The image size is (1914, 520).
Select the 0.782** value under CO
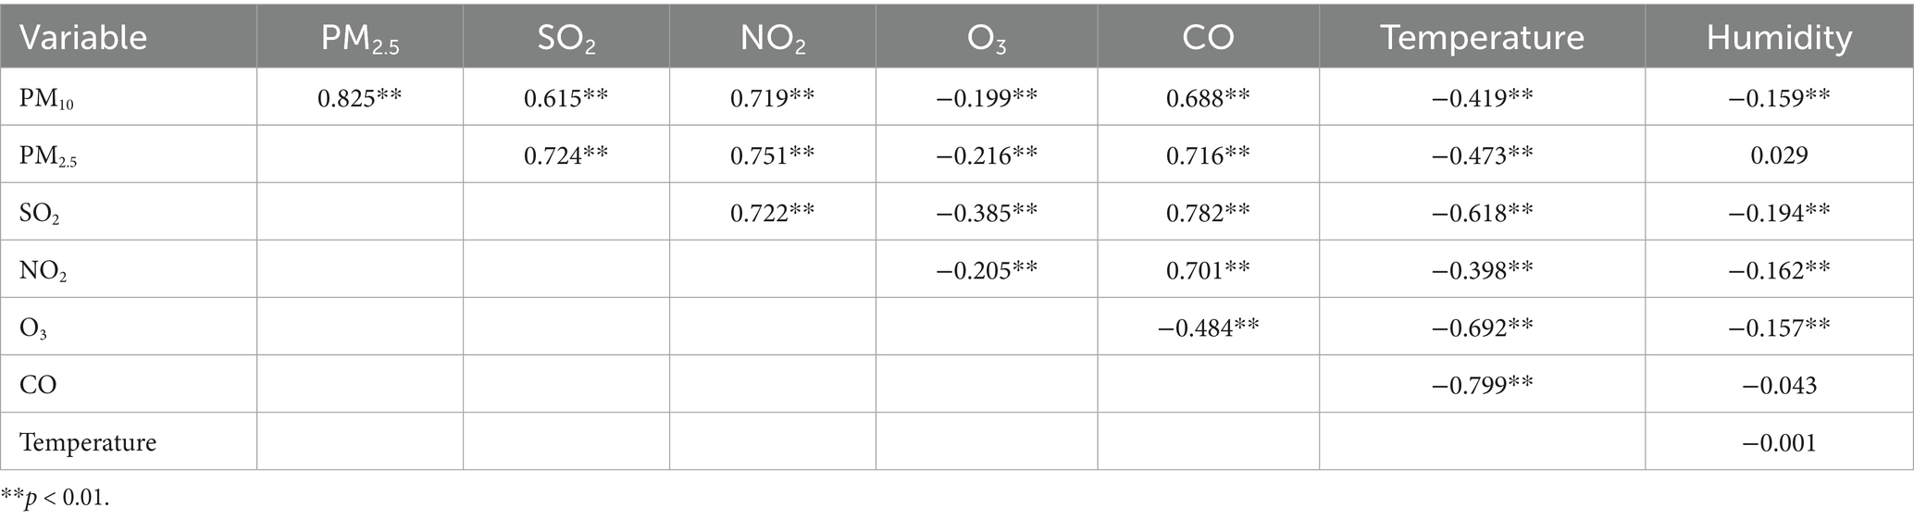pos(1208,213)
